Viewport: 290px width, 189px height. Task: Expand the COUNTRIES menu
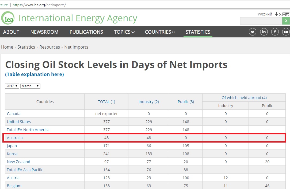(x=160, y=32)
